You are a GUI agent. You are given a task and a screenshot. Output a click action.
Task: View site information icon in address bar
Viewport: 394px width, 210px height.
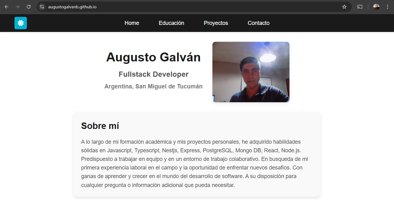click(x=42, y=7)
